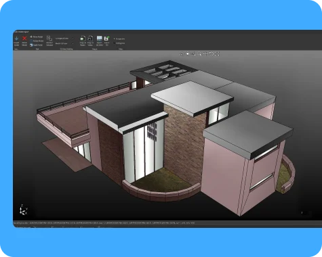This screenshot has width=322, height=257.
Task: Click the red X Delete Model icon
Action: [24, 39]
